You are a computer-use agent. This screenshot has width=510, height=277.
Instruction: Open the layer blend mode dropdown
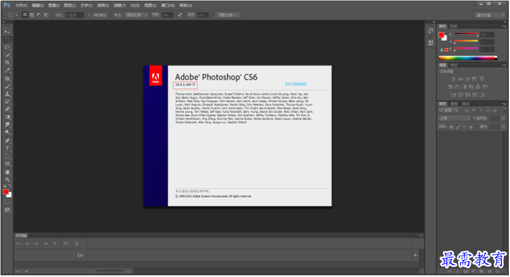click(454, 118)
